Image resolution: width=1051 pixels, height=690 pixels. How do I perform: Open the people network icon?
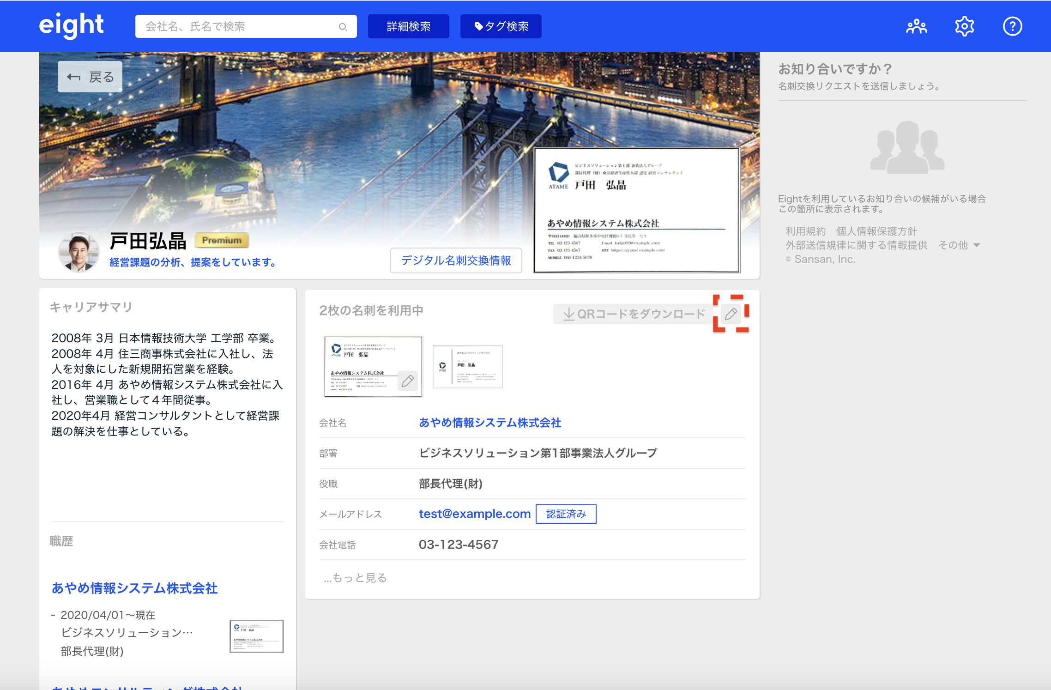point(916,26)
